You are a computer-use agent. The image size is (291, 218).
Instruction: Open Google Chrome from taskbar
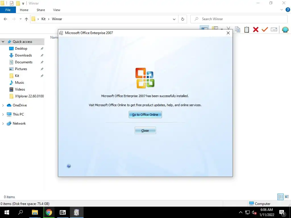[x=49, y=212]
